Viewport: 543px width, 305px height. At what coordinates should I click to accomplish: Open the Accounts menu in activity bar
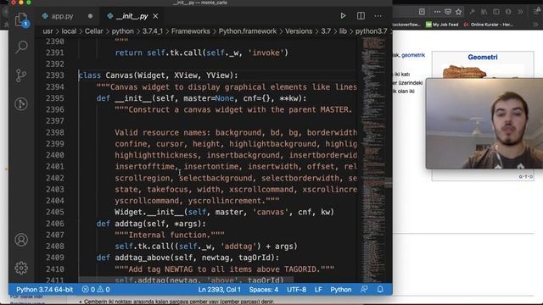coord(21,240)
